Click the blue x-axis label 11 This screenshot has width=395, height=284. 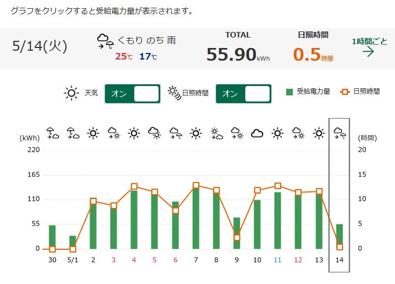click(x=278, y=260)
